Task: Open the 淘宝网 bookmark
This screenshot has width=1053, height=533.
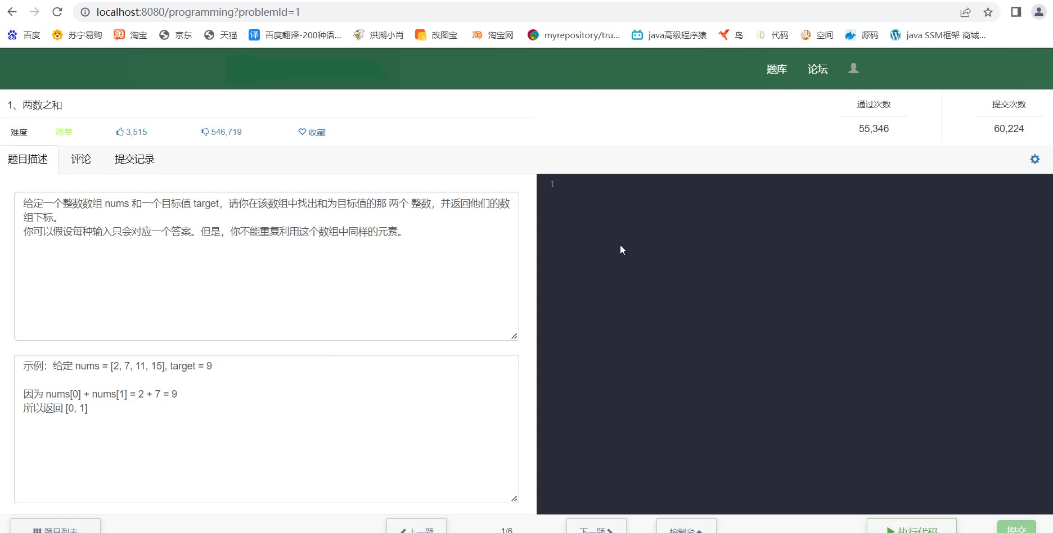Action: point(492,35)
